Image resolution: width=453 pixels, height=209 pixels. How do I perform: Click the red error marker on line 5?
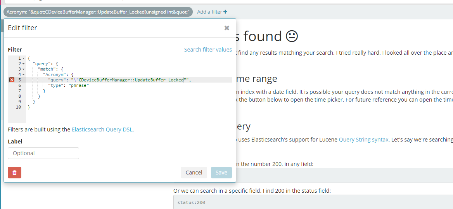(x=12, y=80)
